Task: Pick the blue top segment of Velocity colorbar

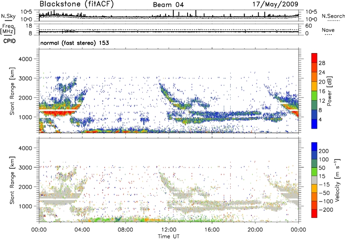Action: (x=314, y=147)
